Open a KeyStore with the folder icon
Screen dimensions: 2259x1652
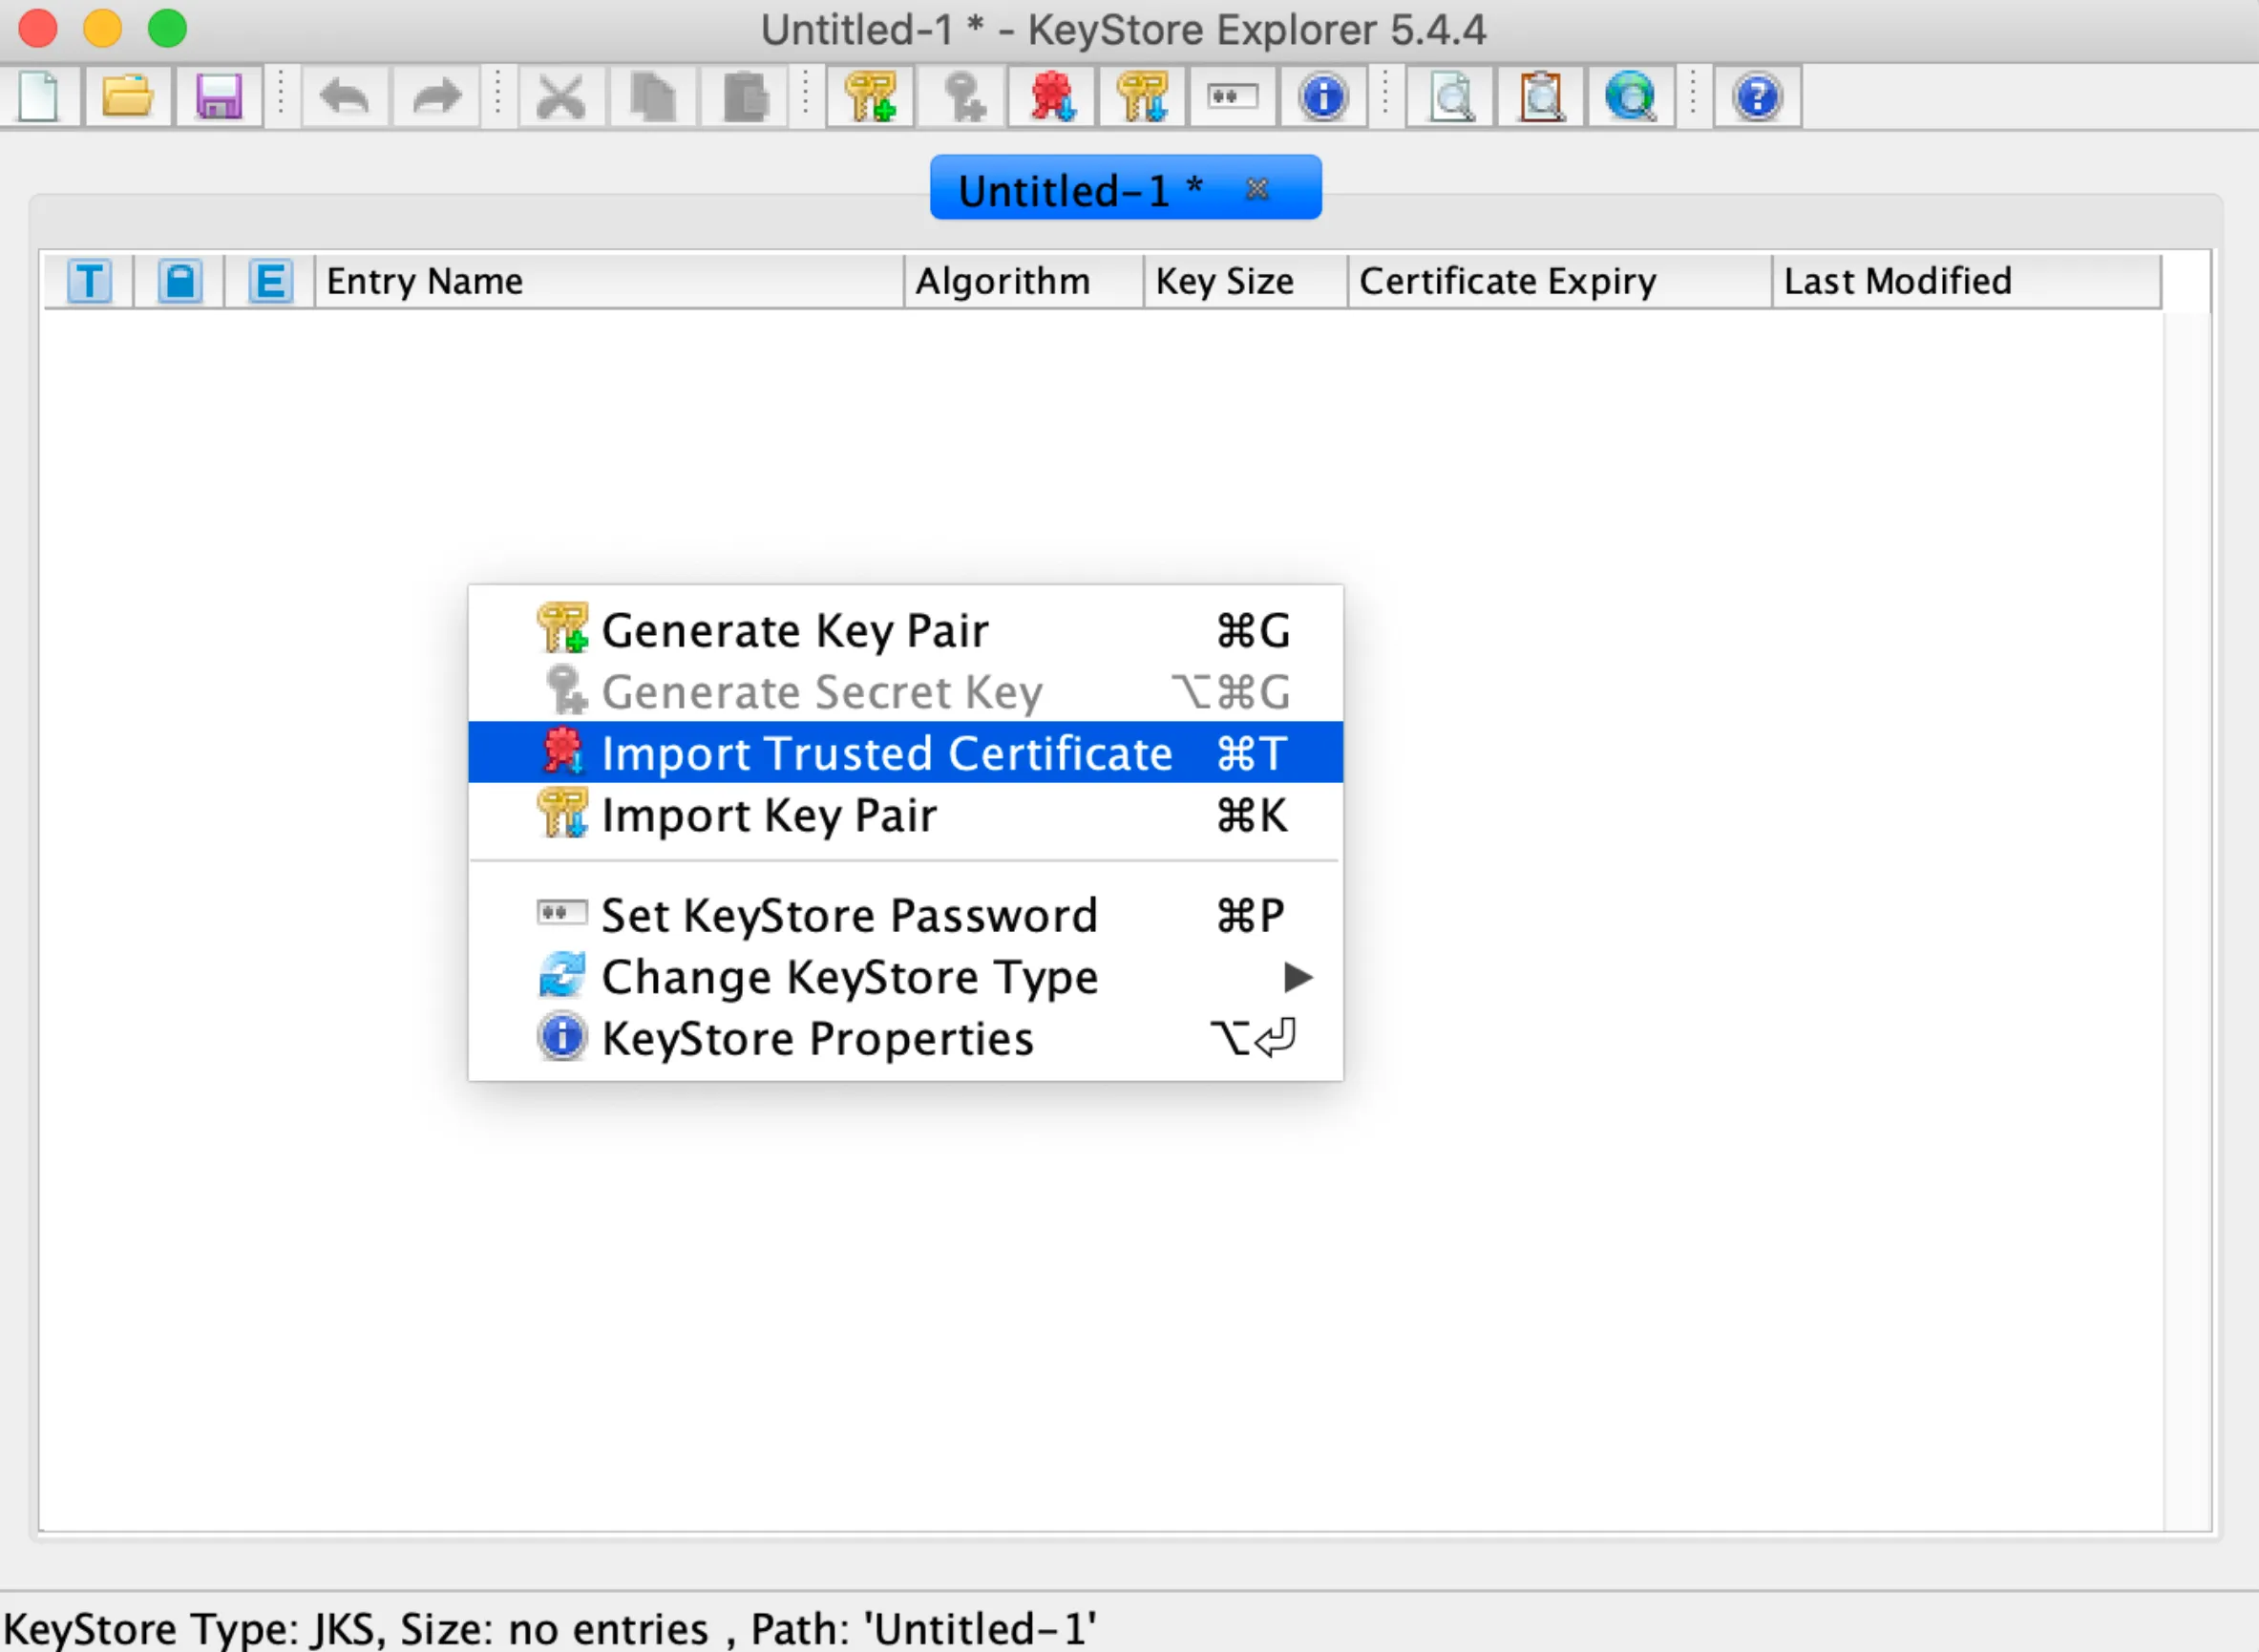pos(128,97)
